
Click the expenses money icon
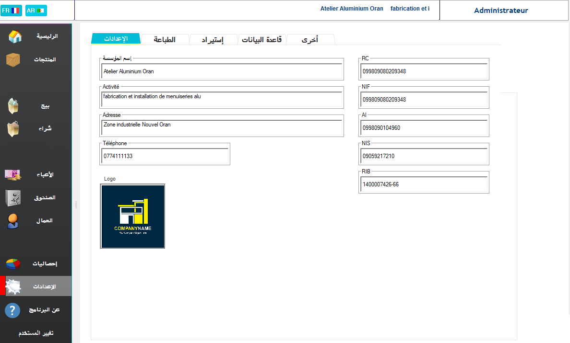click(x=13, y=175)
